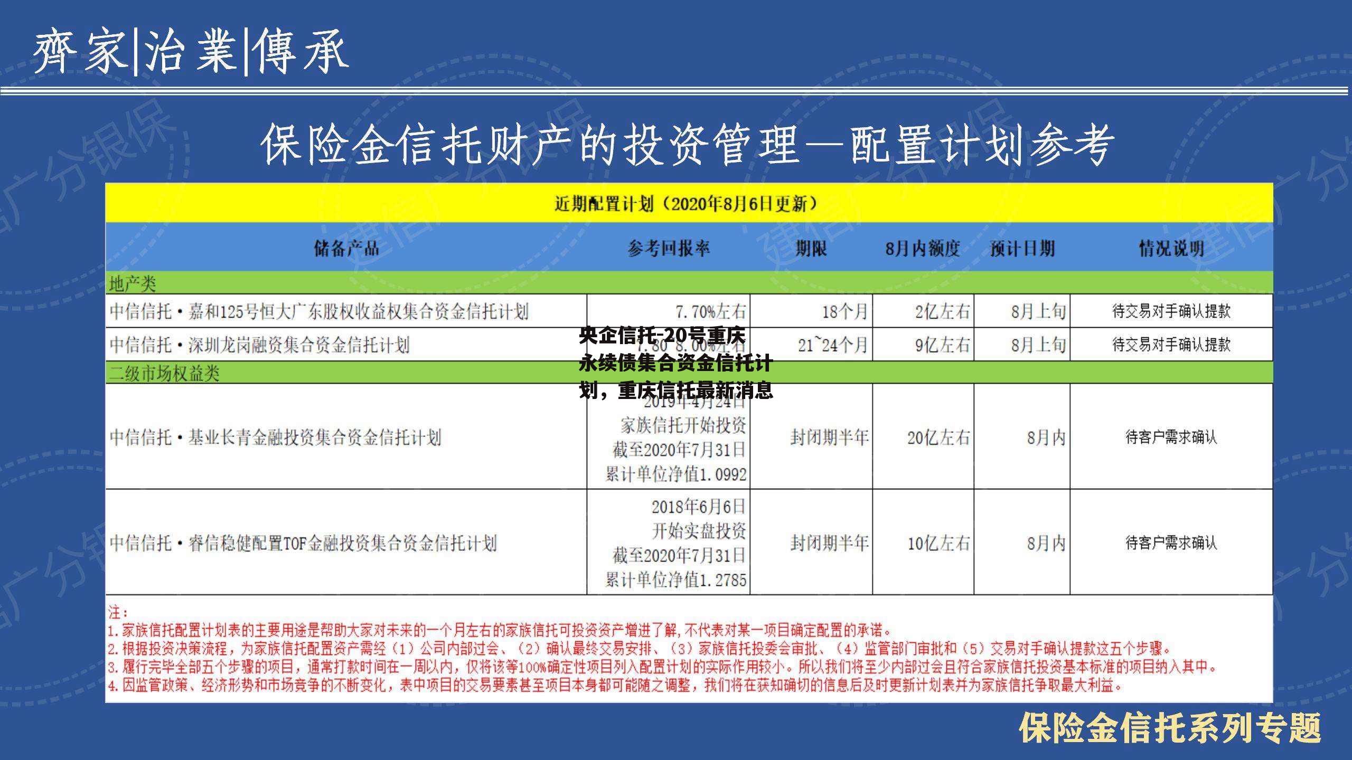Click the 预计日期 column header
The height and width of the screenshot is (760, 1352).
tap(1022, 248)
